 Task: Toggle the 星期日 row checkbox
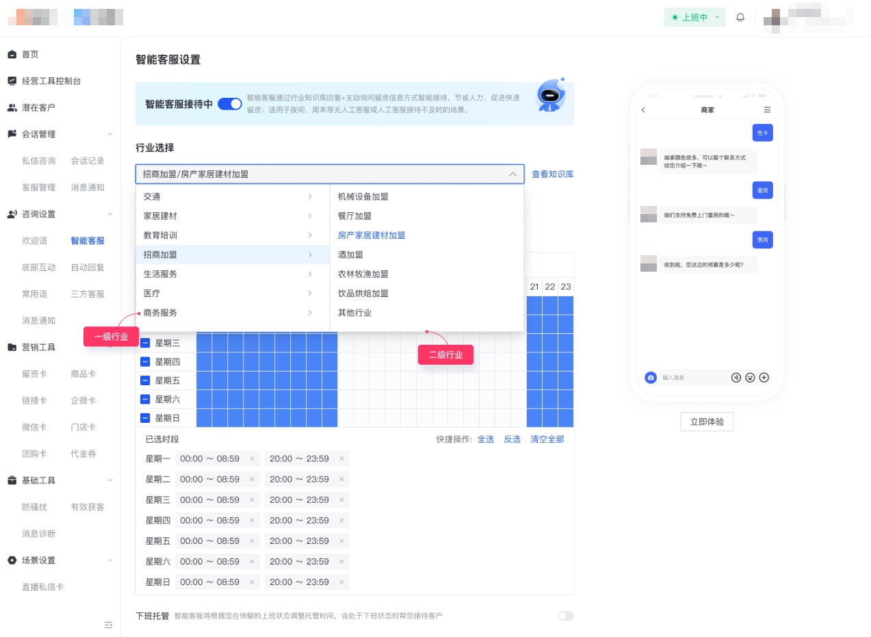pos(145,417)
